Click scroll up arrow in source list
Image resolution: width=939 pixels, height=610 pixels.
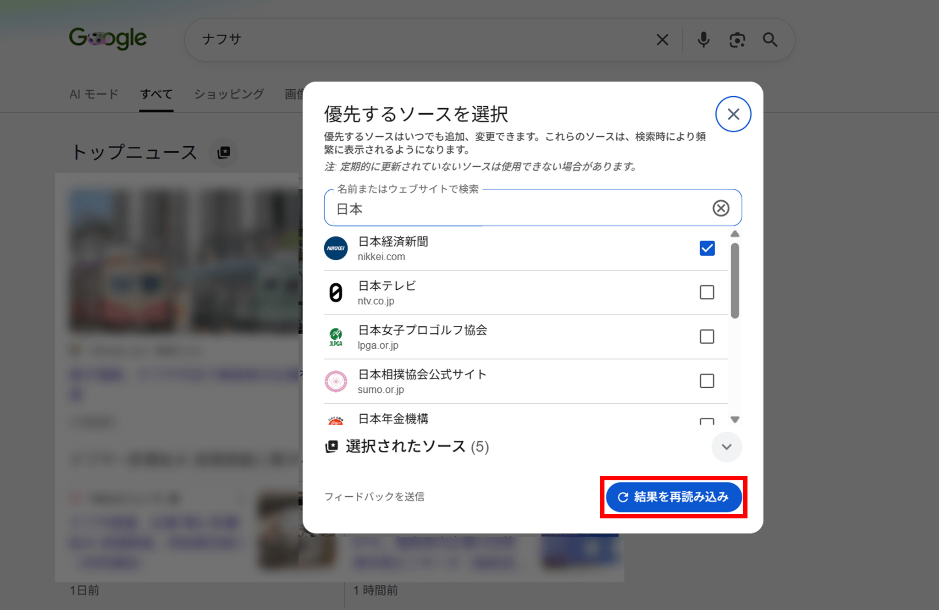[735, 234]
